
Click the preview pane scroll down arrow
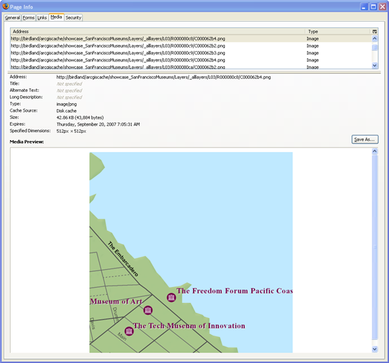pyautogui.click(x=374, y=349)
